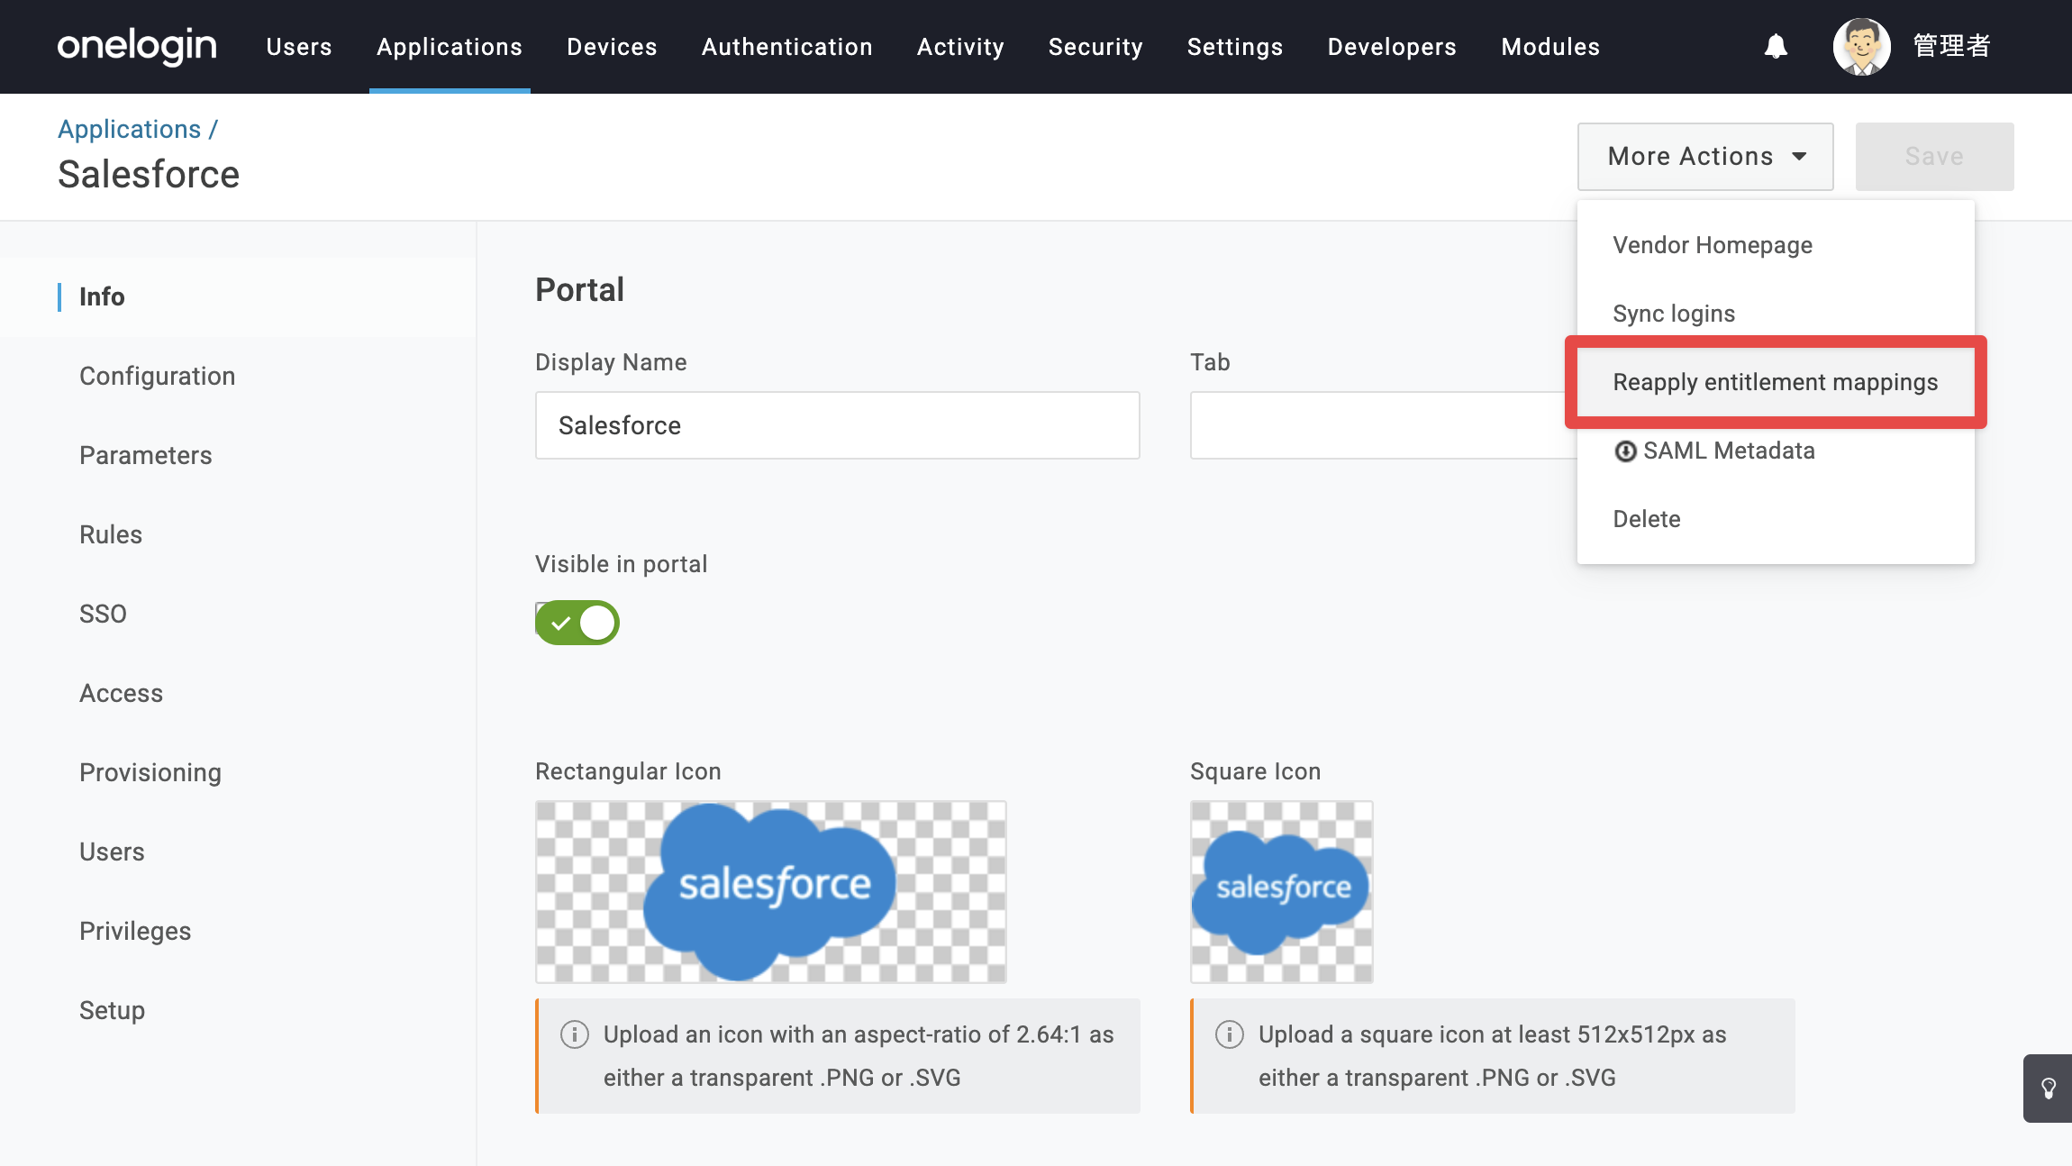The width and height of the screenshot is (2072, 1166).
Task: Click the Display Name input field
Action: click(838, 425)
